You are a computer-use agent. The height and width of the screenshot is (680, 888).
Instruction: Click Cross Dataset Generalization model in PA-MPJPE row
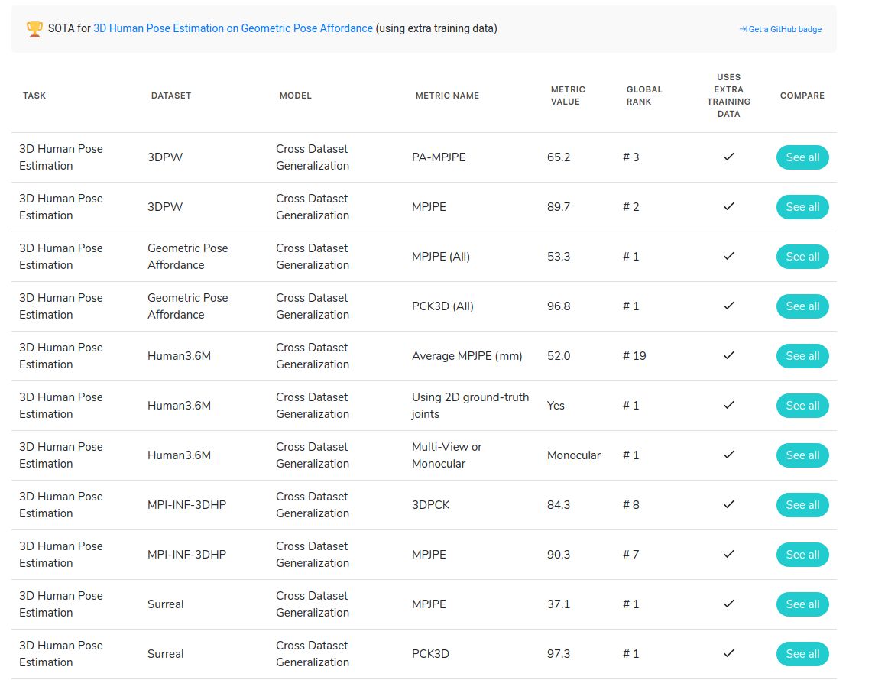[313, 157]
